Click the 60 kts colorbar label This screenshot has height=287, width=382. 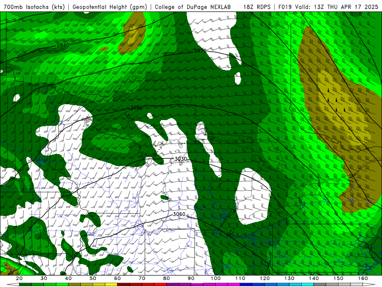tap(117, 278)
